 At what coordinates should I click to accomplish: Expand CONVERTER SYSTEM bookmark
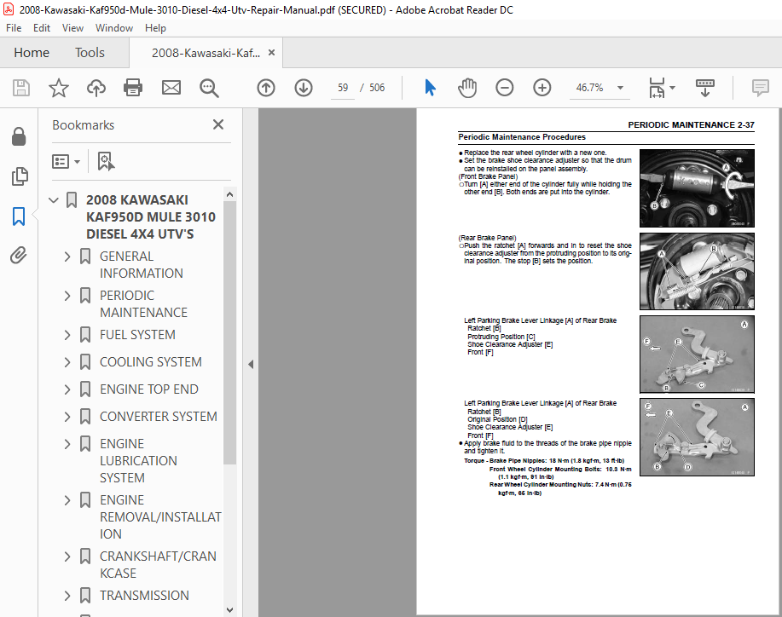click(x=67, y=417)
